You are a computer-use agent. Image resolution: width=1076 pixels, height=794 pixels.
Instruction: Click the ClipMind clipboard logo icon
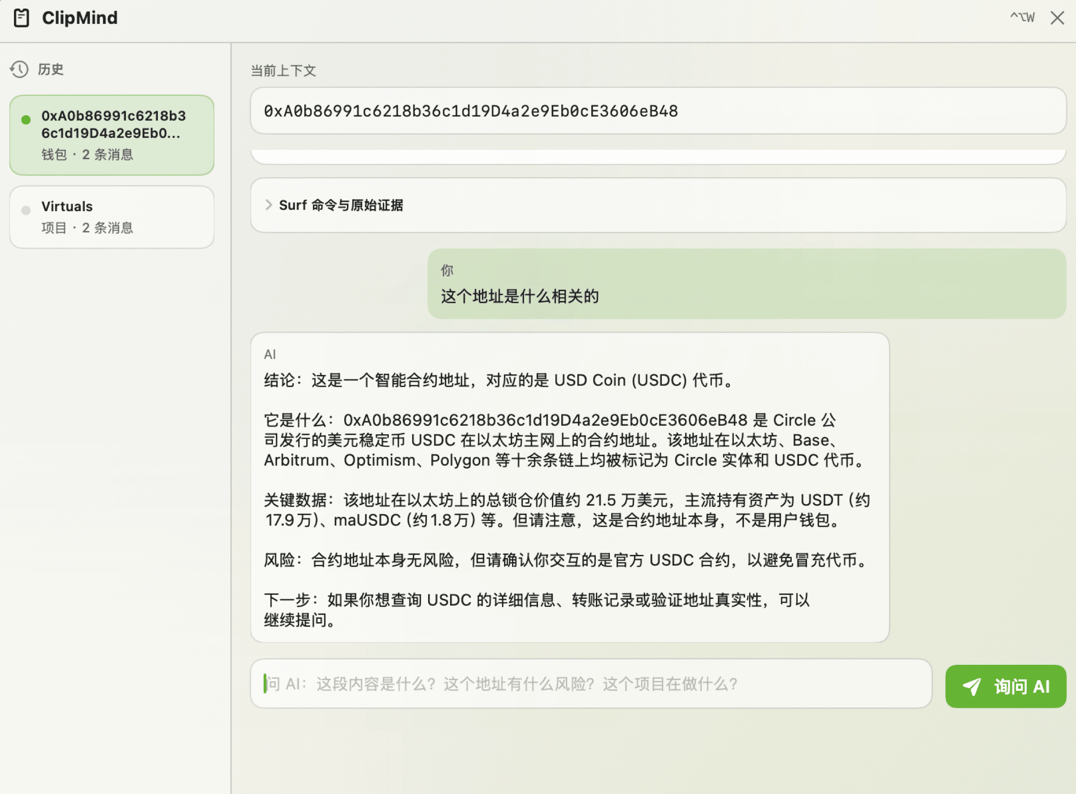coord(21,18)
